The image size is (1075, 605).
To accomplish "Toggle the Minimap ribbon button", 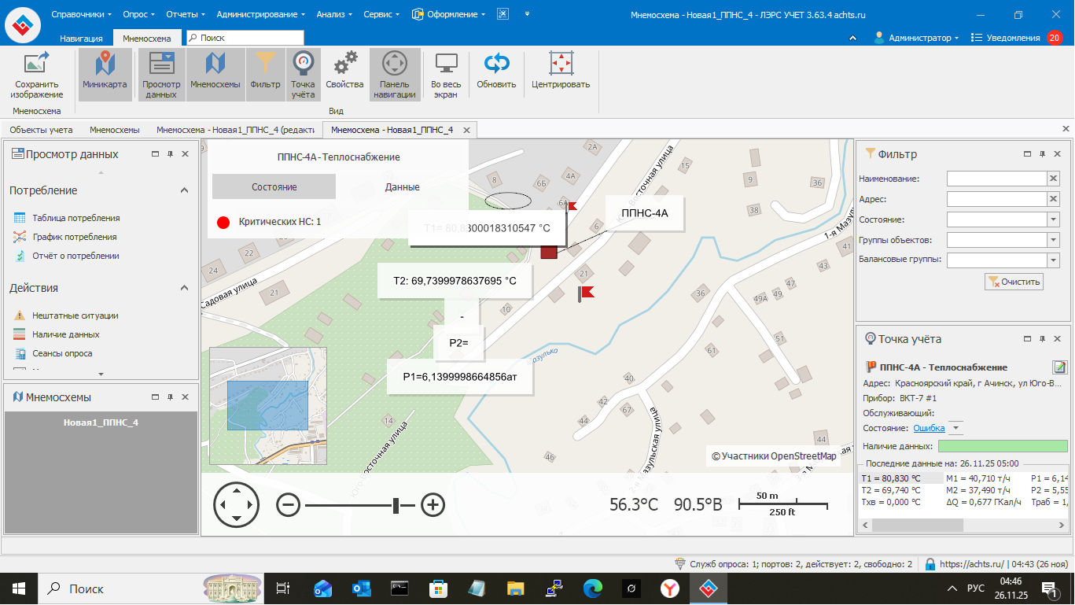I will coord(105,74).
